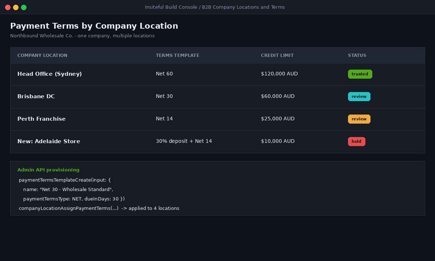
Task: Click the paymentTermsTemplateCreate code line
Action: point(65,180)
